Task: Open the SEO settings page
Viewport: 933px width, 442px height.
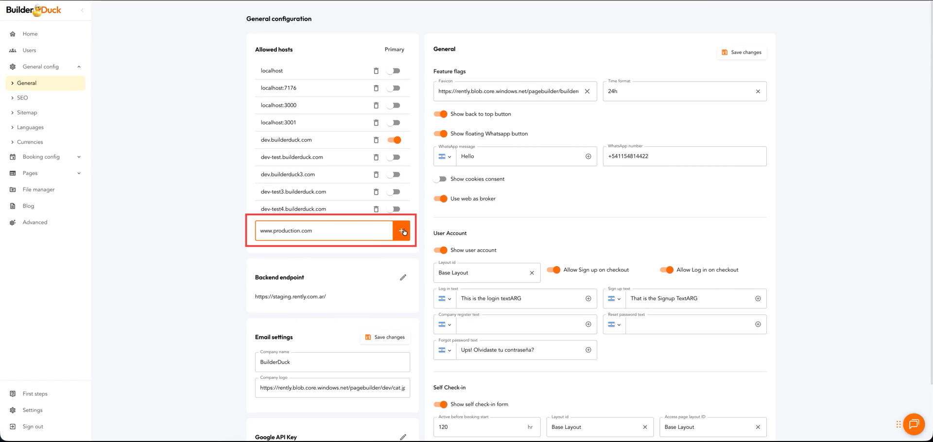Action: pos(22,98)
